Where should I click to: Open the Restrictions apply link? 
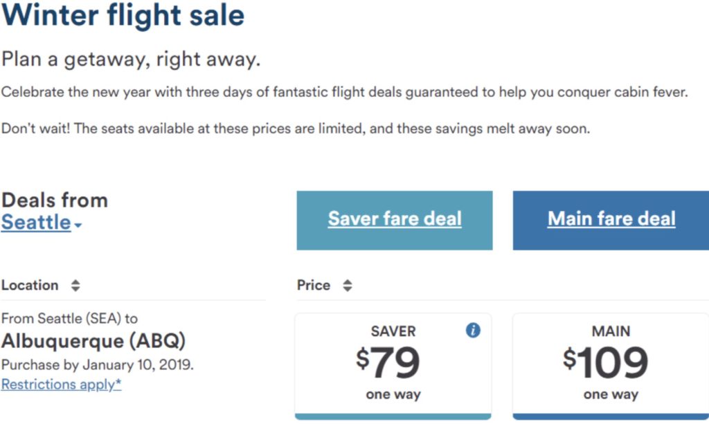coord(61,385)
